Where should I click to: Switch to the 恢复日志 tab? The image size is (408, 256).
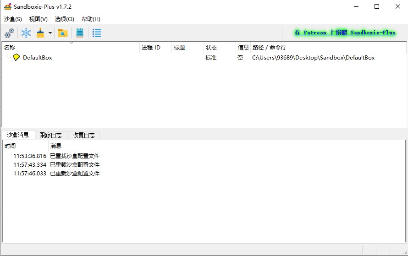coord(83,135)
